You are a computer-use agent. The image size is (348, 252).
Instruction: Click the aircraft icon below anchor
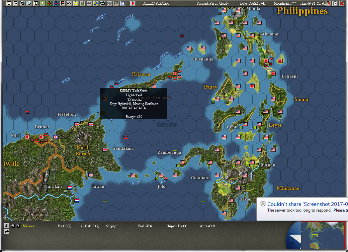pyautogui.click(x=7, y=231)
